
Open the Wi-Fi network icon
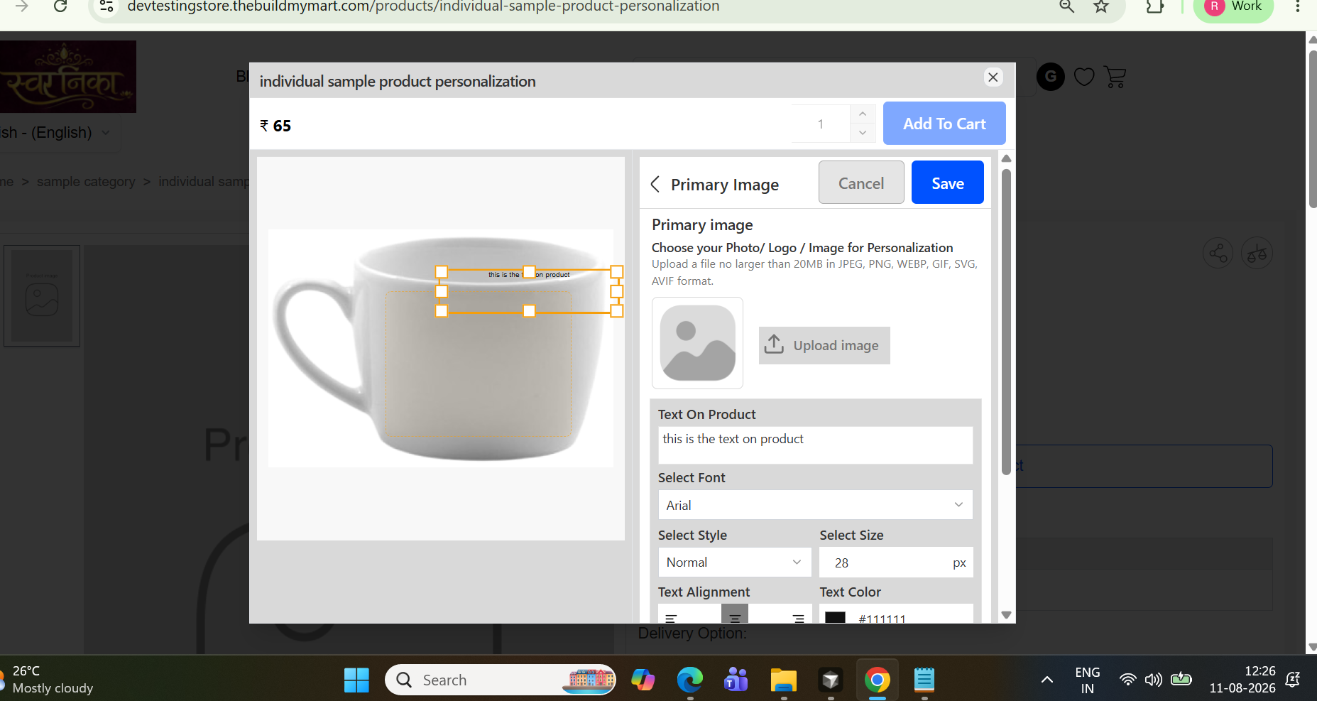1127,680
